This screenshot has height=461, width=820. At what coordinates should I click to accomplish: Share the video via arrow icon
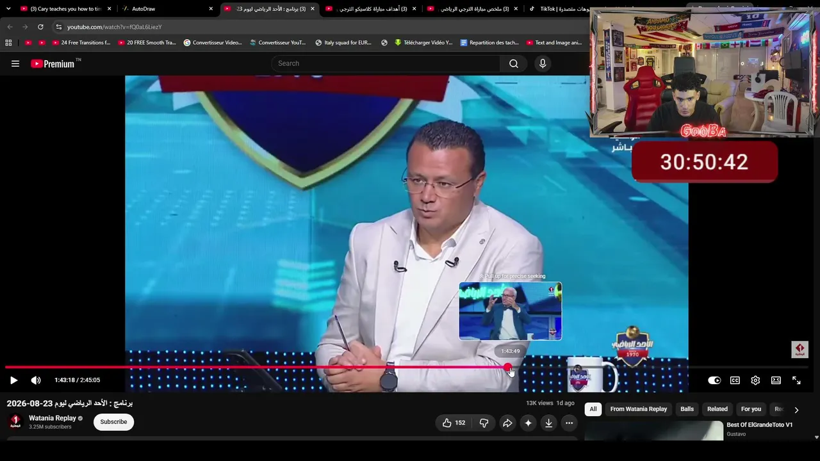[507, 423]
